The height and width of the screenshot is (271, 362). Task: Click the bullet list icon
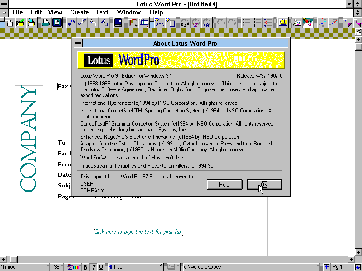point(246,23)
